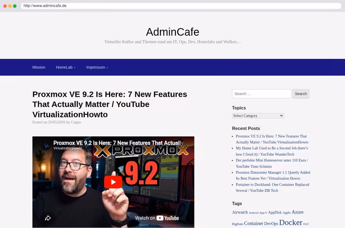
Task: Open the Select Category dropdown
Action: pyautogui.click(x=258, y=116)
